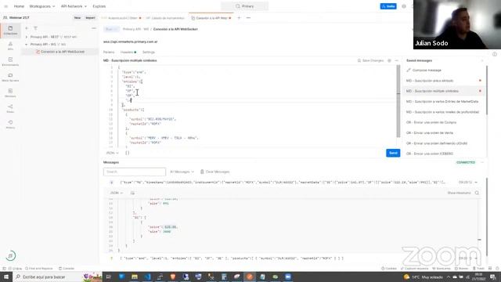Click the message editor vertical scrollbar
The image size is (501, 282).
[398, 101]
